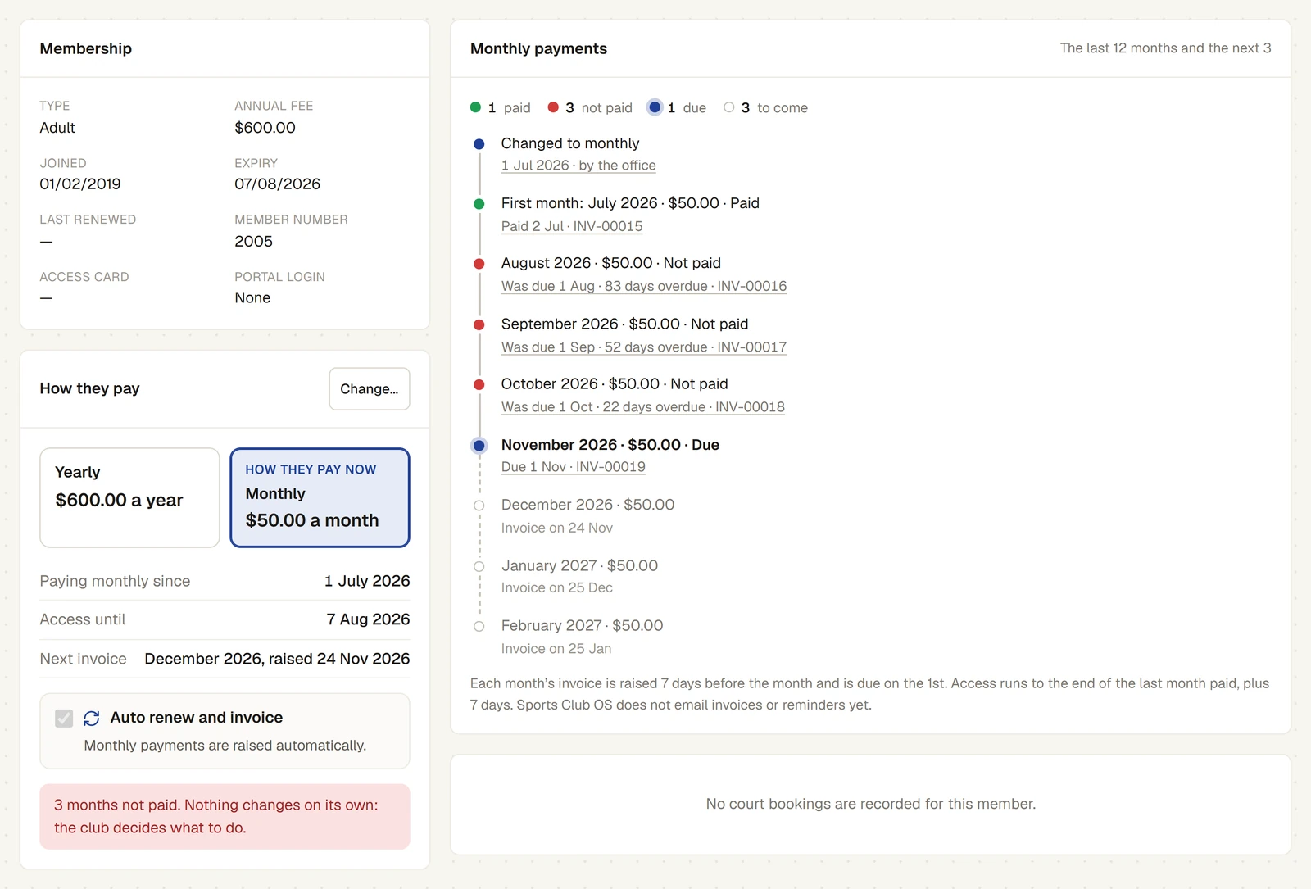1311x889 pixels.
Task: Click the blue due legend dot
Action: 655,107
